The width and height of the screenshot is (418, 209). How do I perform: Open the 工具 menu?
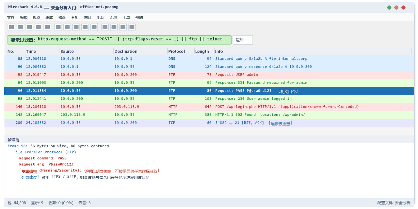[x=126, y=18]
